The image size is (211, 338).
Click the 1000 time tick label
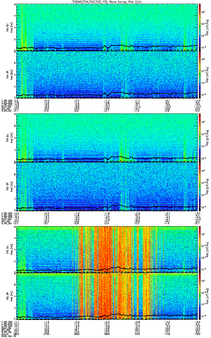pyautogui.click(x=137, y=334)
